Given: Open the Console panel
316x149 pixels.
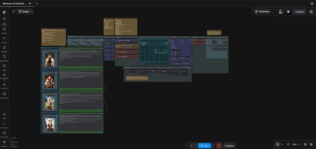Looking at the screenshot, I should tap(4, 125).
